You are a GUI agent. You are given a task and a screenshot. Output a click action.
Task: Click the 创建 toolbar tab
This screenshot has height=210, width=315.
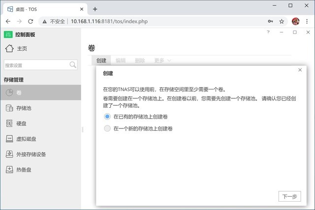pos(101,60)
